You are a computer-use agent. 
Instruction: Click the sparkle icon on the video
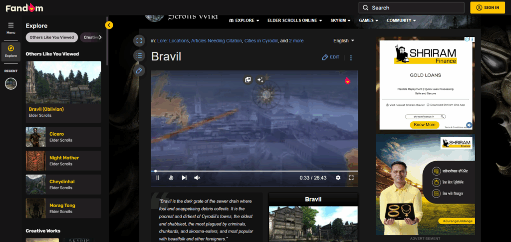(x=260, y=79)
